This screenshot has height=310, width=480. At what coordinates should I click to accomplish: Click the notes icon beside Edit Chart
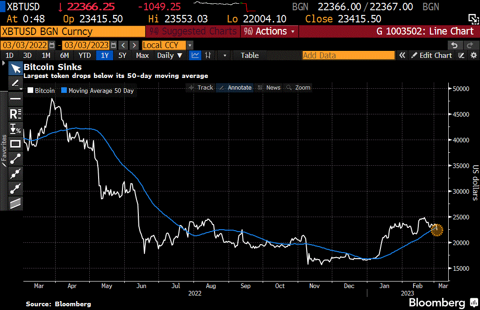(x=461, y=56)
